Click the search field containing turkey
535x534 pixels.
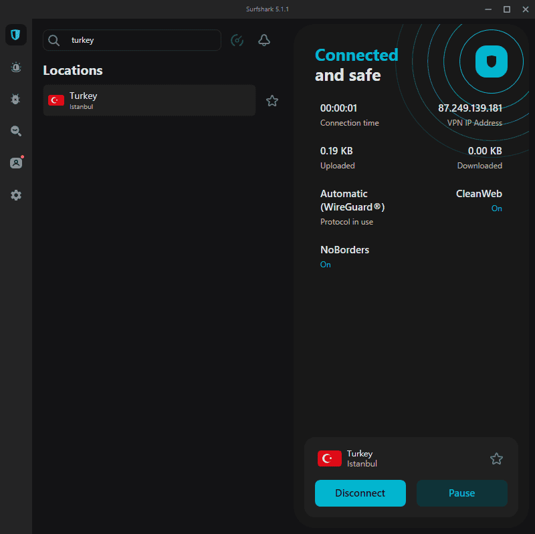click(132, 40)
